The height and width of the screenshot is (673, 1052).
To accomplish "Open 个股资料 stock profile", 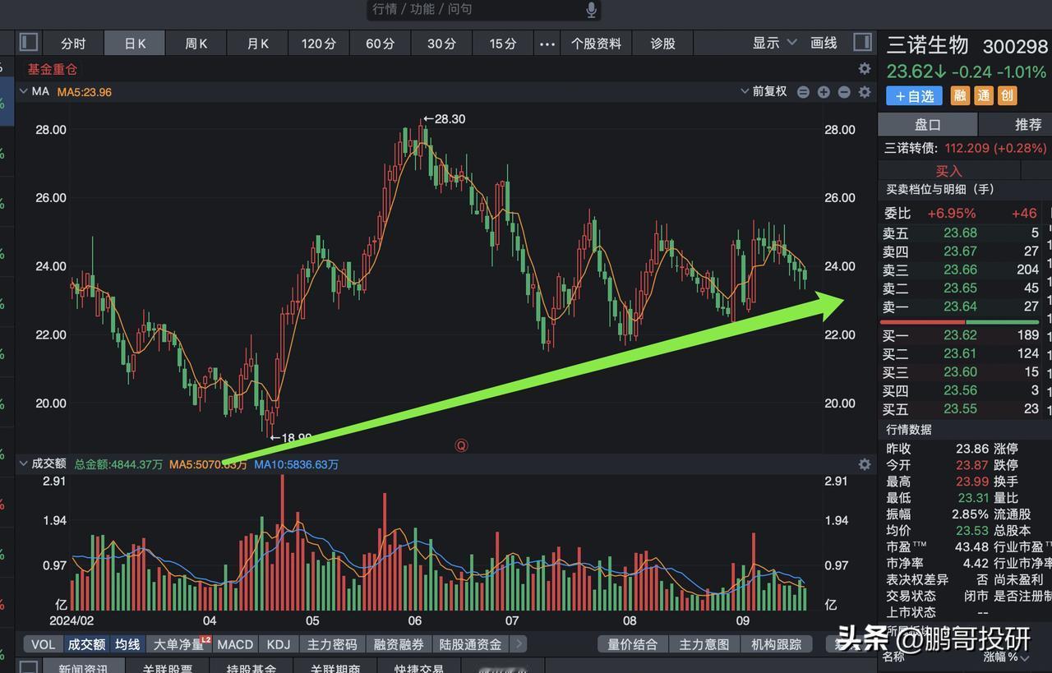I will [x=597, y=44].
